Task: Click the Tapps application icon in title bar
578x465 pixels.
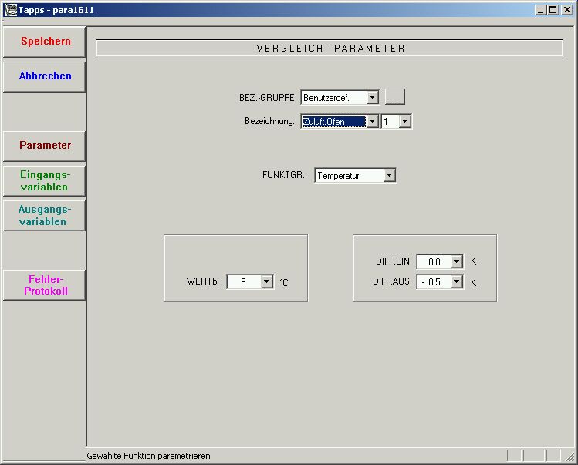Action: [10, 10]
